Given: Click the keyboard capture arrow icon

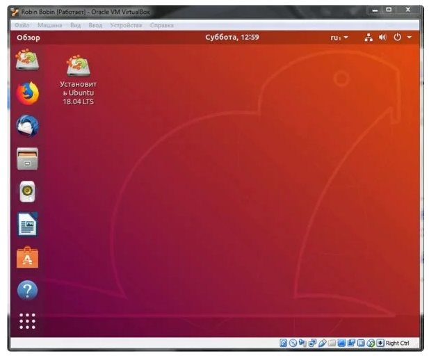Looking at the screenshot, I should pos(380,343).
